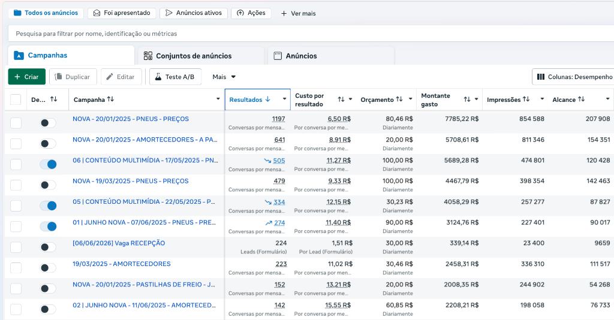Click the plus icon beside Ver mais
Screen dimensions: 614x320
(x=284, y=13)
